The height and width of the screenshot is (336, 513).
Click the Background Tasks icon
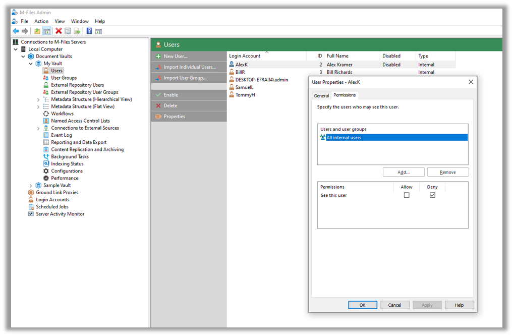coord(46,157)
